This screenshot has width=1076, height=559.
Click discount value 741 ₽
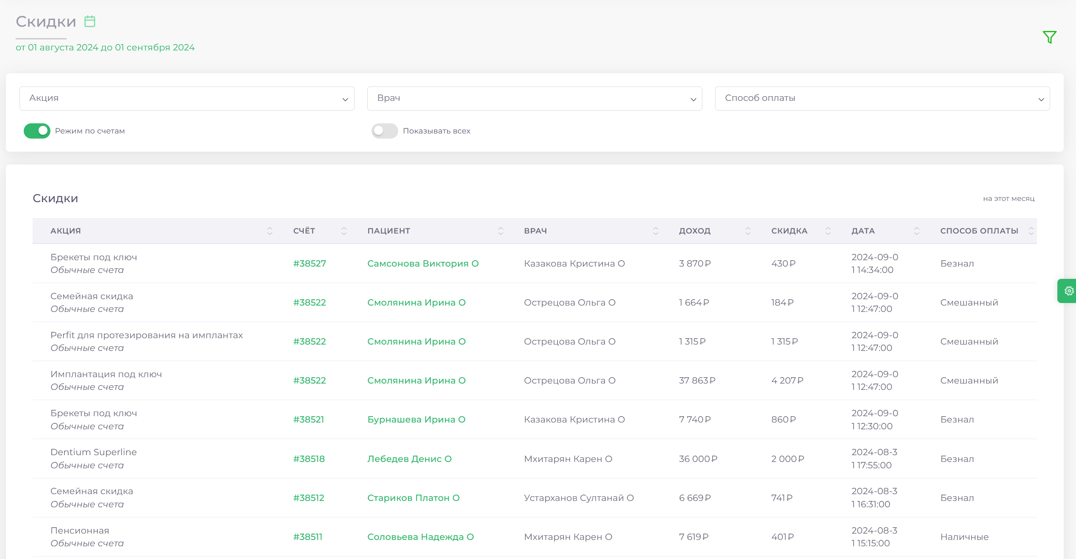coord(782,498)
